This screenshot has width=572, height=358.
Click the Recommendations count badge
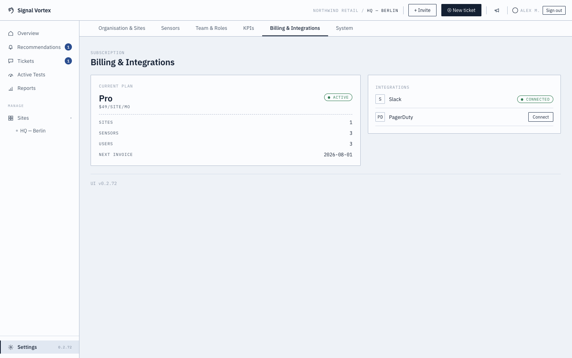click(x=68, y=47)
